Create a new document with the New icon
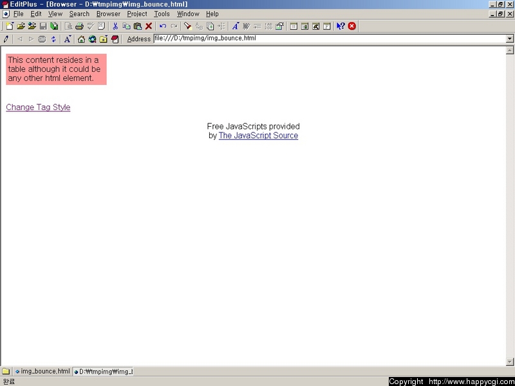515x386 pixels. click(x=10, y=26)
